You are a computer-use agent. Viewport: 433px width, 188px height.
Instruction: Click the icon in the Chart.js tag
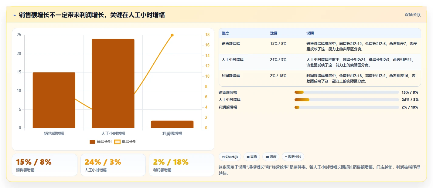click(x=223, y=157)
